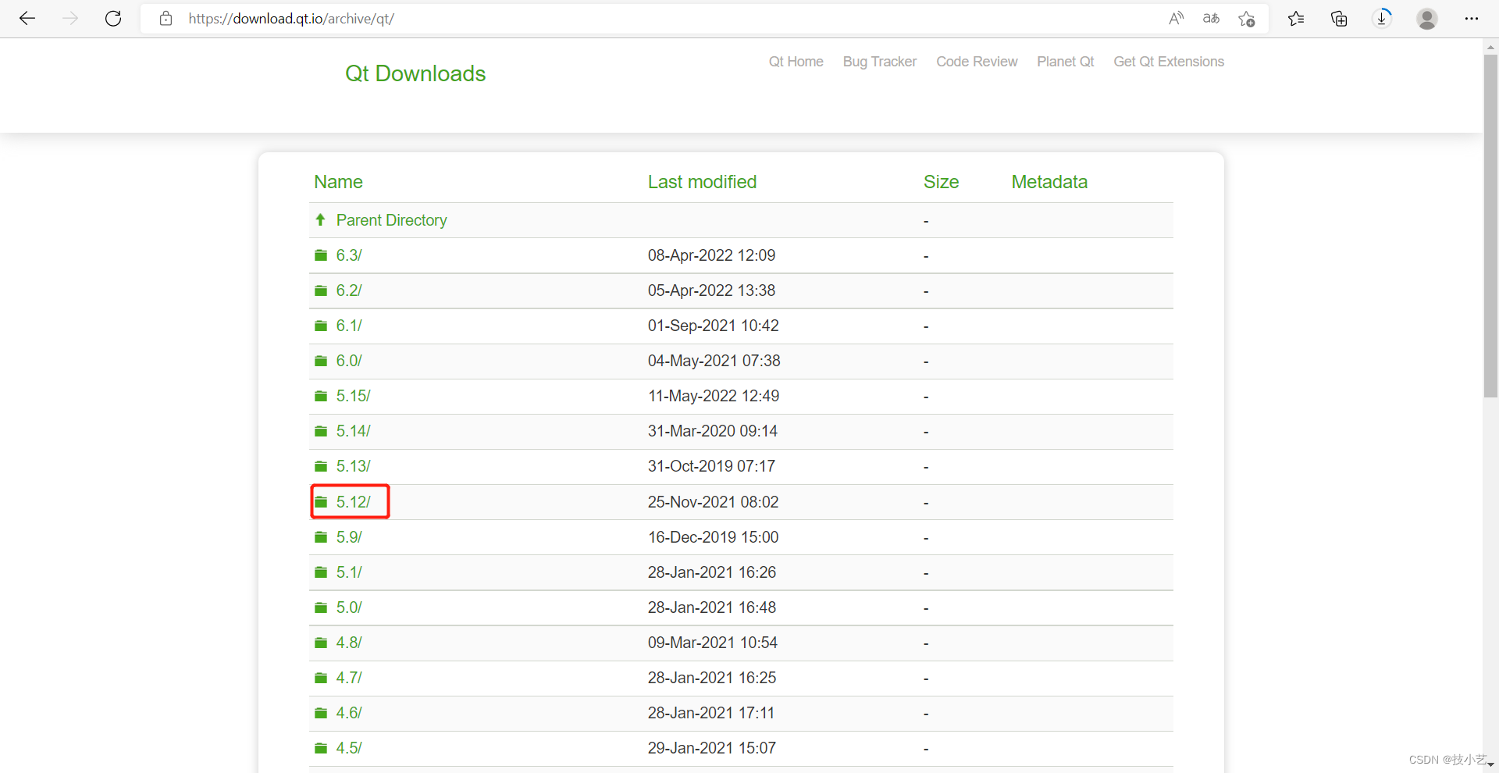Click the lock site info icon
The image size is (1499, 773).
tap(166, 19)
